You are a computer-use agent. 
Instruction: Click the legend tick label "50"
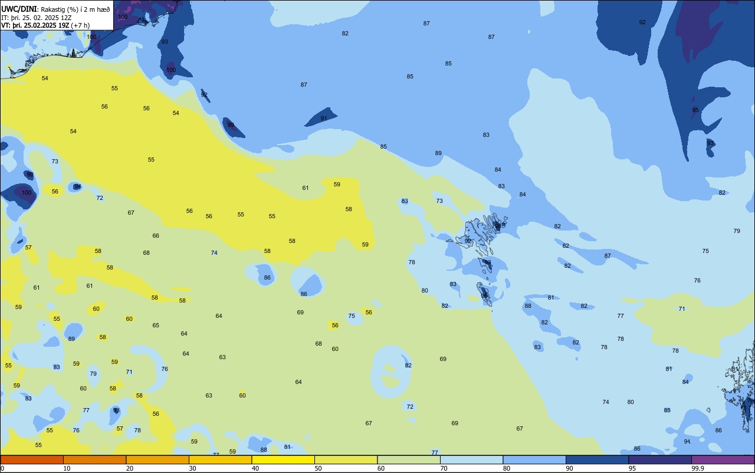pyautogui.click(x=318, y=468)
